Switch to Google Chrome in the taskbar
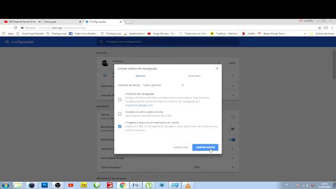The image size is (336, 189). click(x=122, y=185)
